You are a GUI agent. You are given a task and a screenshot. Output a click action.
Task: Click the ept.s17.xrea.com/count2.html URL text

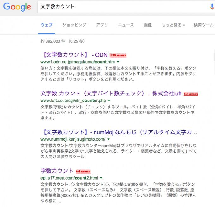(x=69, y=178)
